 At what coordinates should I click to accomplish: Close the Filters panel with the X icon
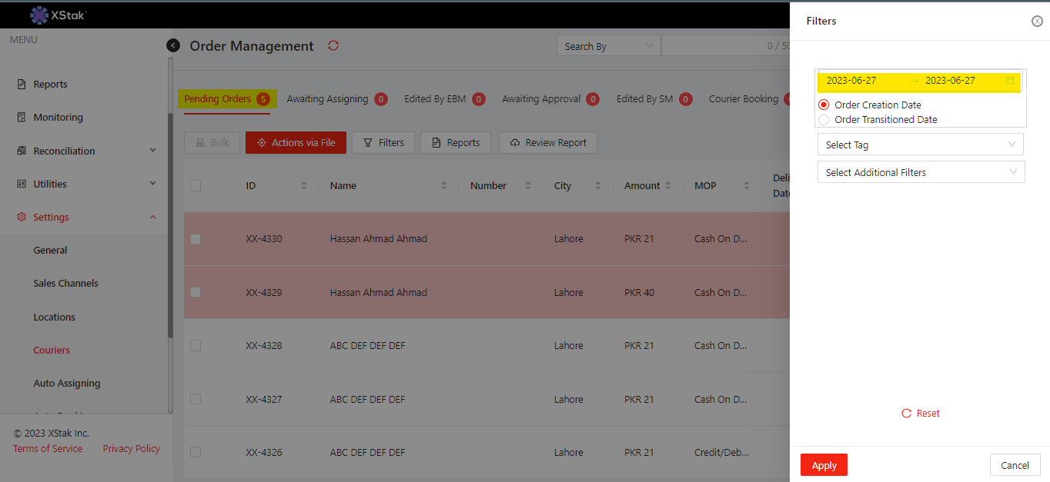click(1037, 22)
